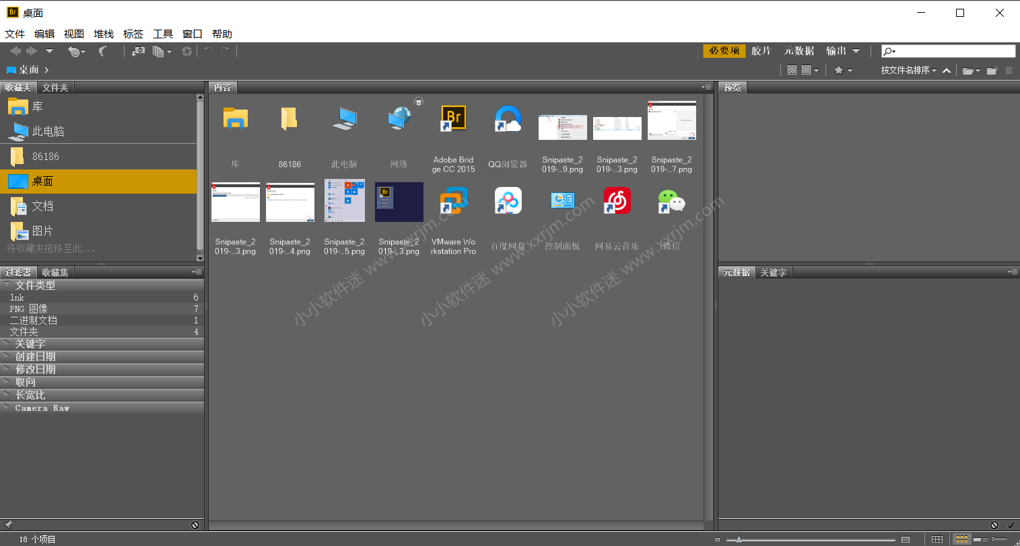Expand the 修改日期 filter section
Image resolution: width=1020 pixels, height=546 pixels.
click(102, 369)
